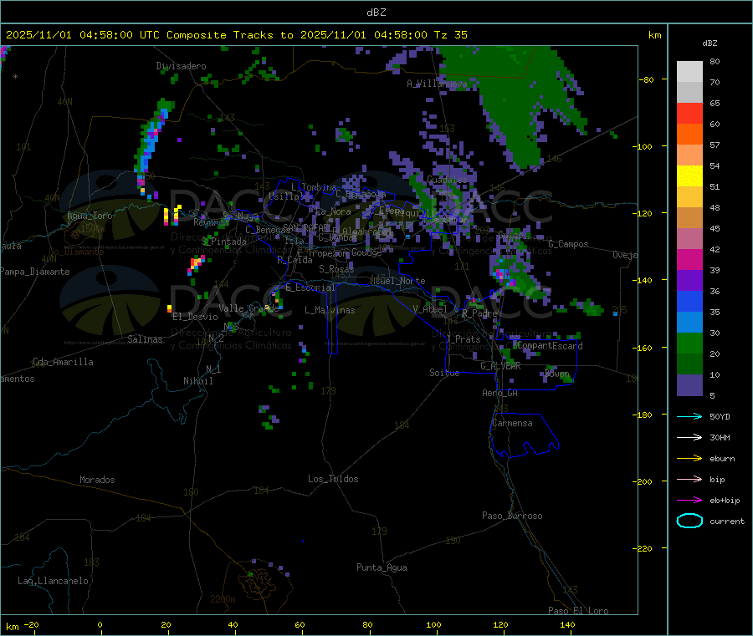
Task: Click the 'Agua_Toro' map label
Action: tap(90, 216)
